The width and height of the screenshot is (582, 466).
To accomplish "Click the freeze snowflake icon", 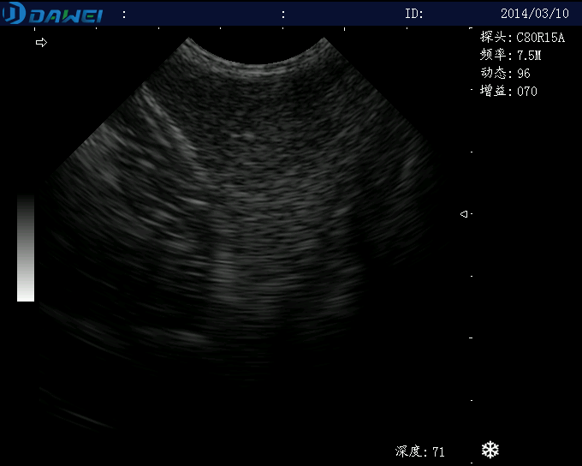I will (490, 450).
